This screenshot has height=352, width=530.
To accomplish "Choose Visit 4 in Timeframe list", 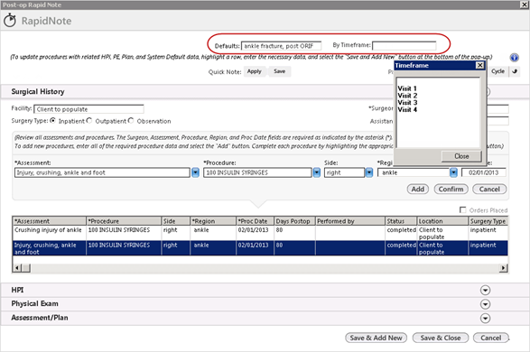I will pyautogui.click(x=407, y=110).
